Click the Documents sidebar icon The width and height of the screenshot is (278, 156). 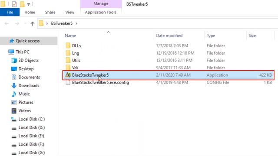click(14, 77)
